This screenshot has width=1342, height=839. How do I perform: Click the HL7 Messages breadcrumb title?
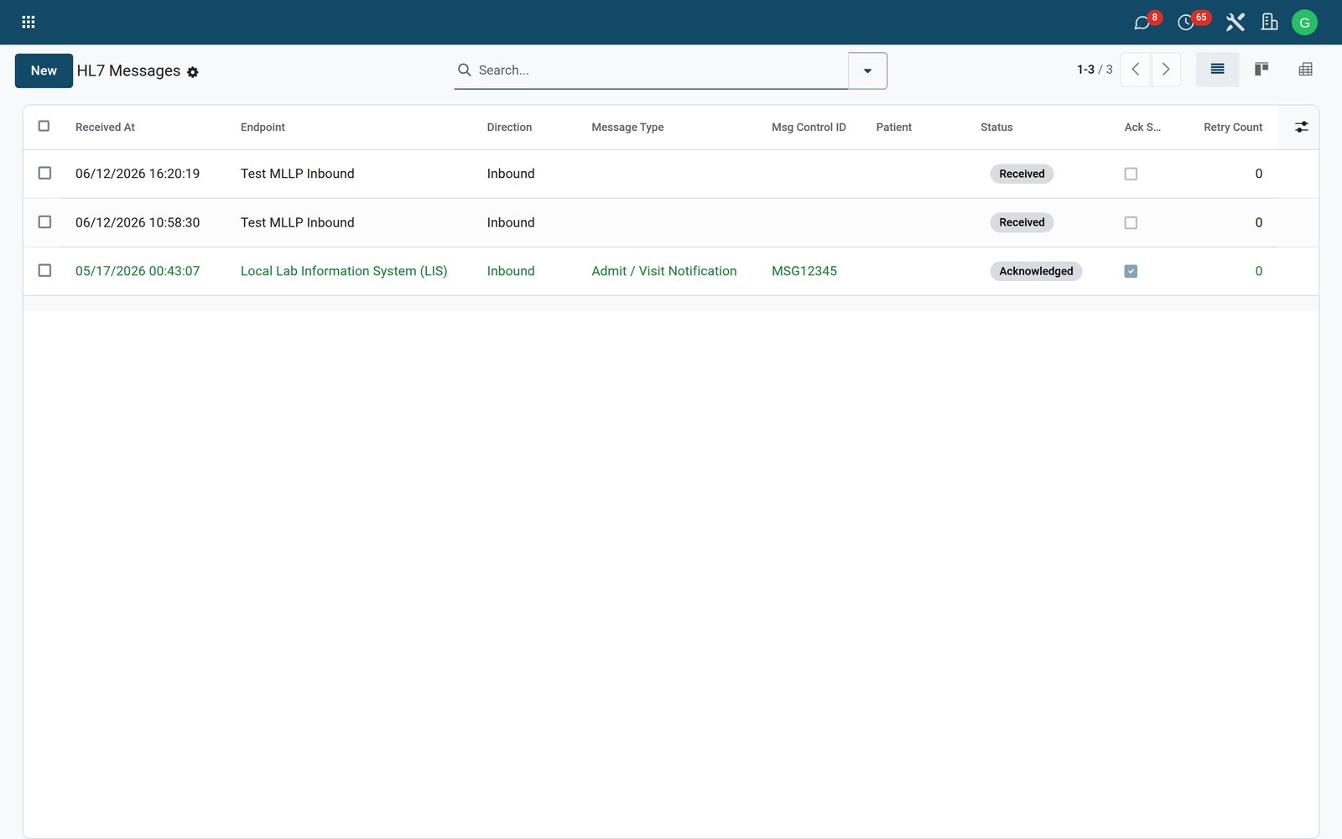[x=128, y=70]
